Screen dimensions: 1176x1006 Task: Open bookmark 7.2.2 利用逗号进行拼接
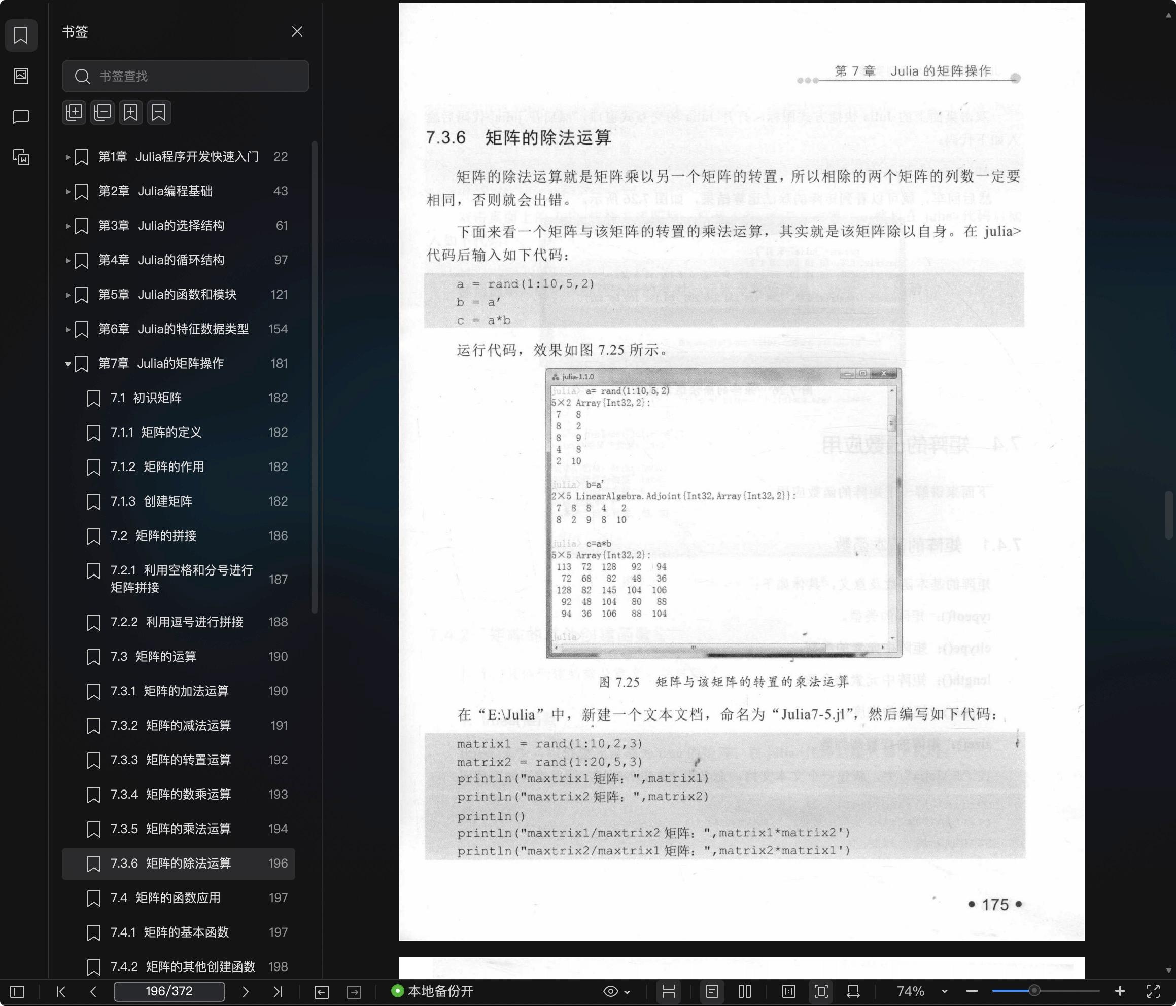pyautogui.click(x=178, y=623)
